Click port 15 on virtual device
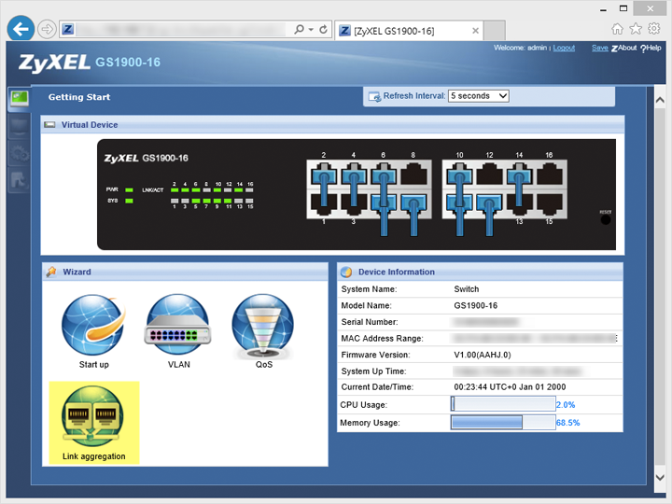 549,204
